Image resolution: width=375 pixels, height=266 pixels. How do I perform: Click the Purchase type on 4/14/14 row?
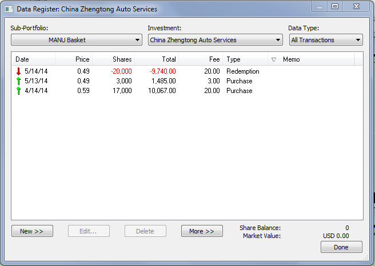pos(240,91)
